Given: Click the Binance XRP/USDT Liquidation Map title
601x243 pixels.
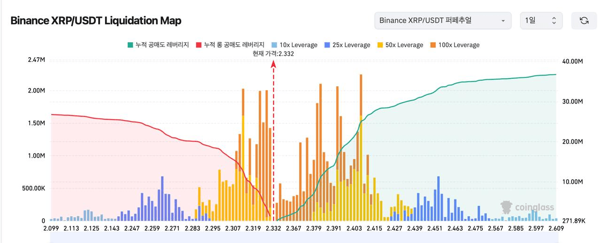Looking at the screenshot, I should click(x=96, y=21).
